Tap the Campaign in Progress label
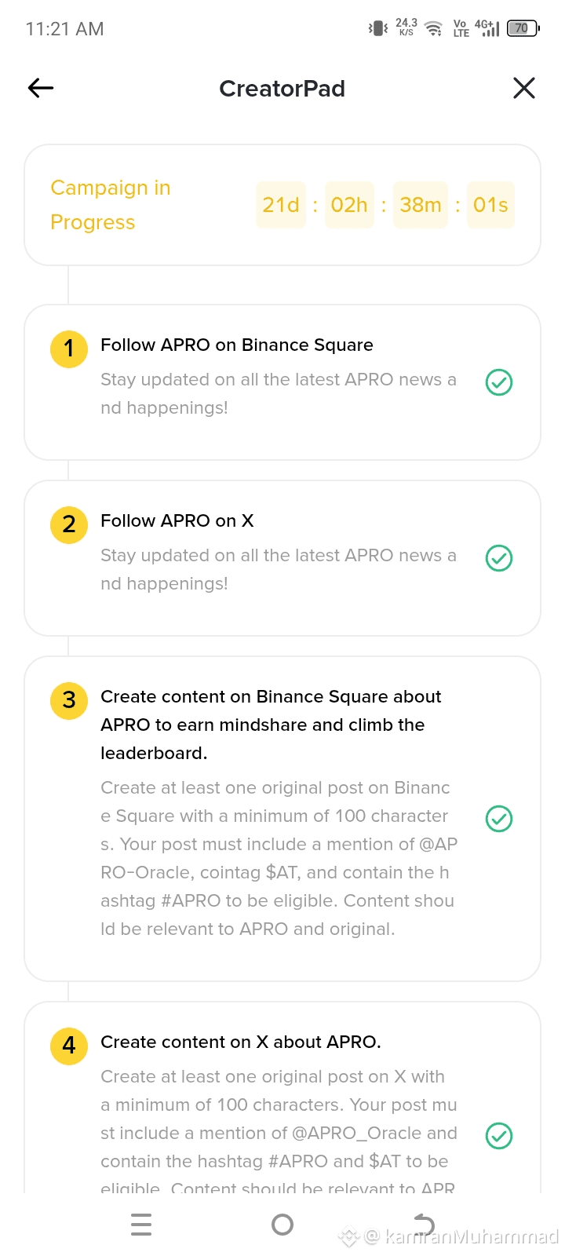 [111, 205]
